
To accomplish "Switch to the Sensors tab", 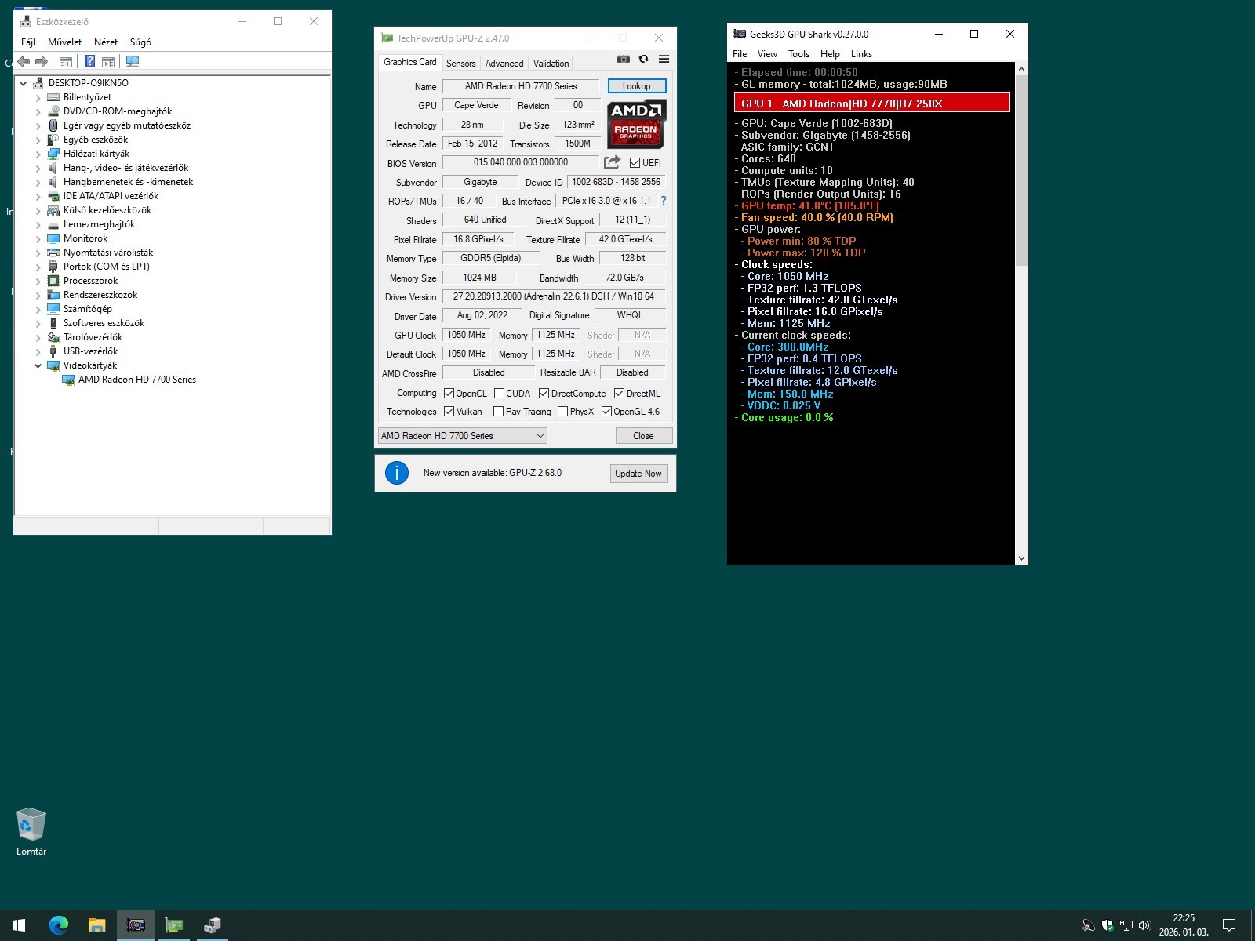I will tap(461, 64).
